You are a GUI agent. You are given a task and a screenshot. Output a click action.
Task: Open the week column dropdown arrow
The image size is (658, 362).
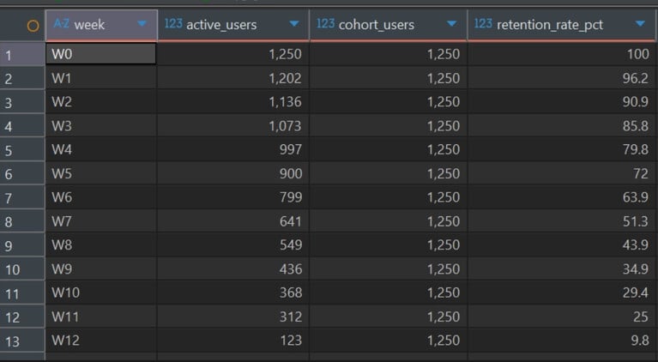142,23
